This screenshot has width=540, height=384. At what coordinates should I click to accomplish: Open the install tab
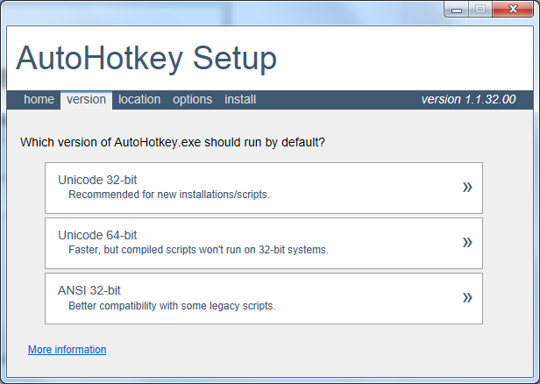coord(240,100)
